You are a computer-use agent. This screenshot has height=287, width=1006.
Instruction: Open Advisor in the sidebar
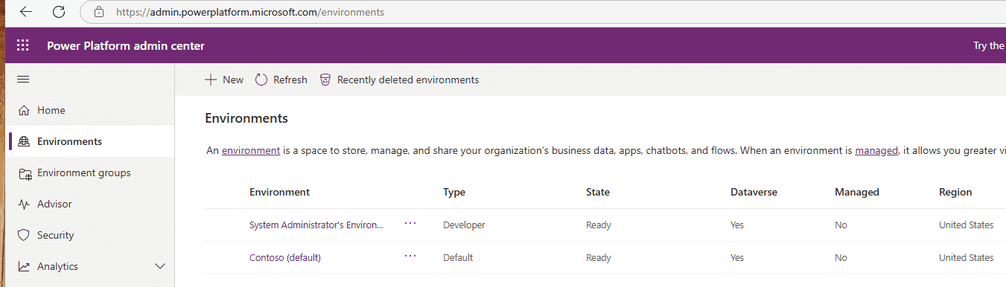(55, 204)
